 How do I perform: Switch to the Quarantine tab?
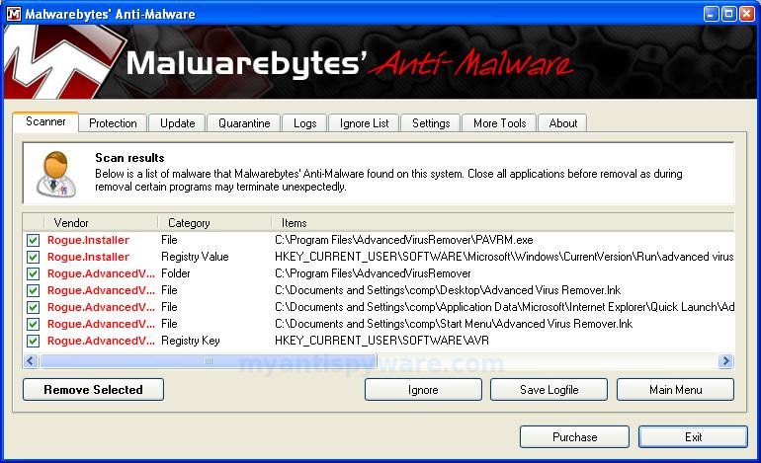coord(244,123)
